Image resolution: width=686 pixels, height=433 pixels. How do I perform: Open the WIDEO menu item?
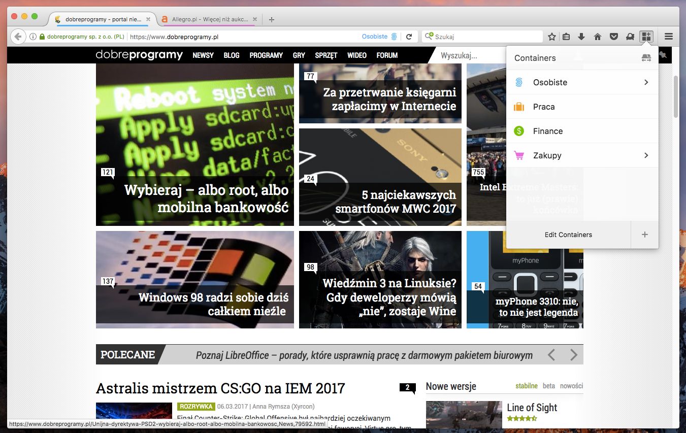(357, 55)
